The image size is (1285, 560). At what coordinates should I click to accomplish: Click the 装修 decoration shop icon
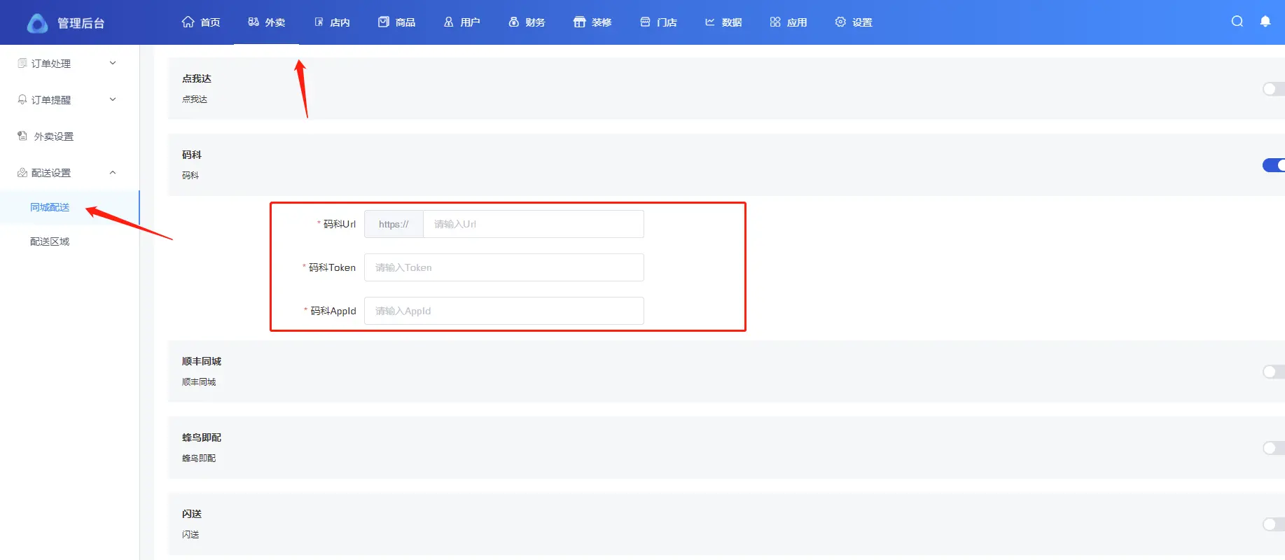pyautogui.click(x=579, y=22)
